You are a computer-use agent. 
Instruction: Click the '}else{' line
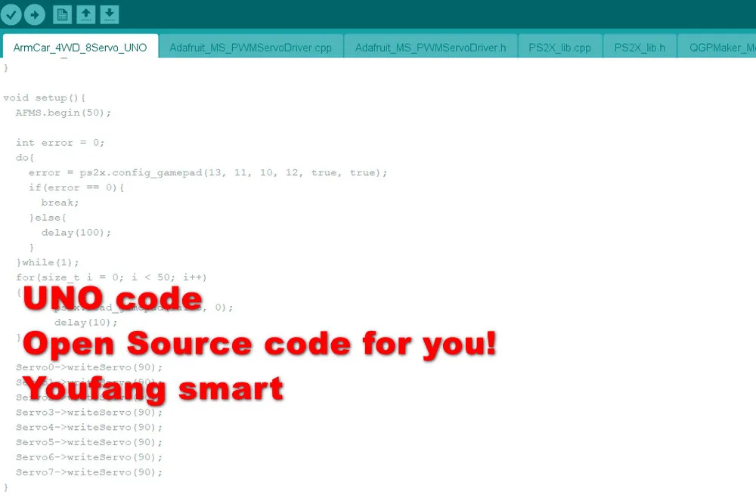47,218
